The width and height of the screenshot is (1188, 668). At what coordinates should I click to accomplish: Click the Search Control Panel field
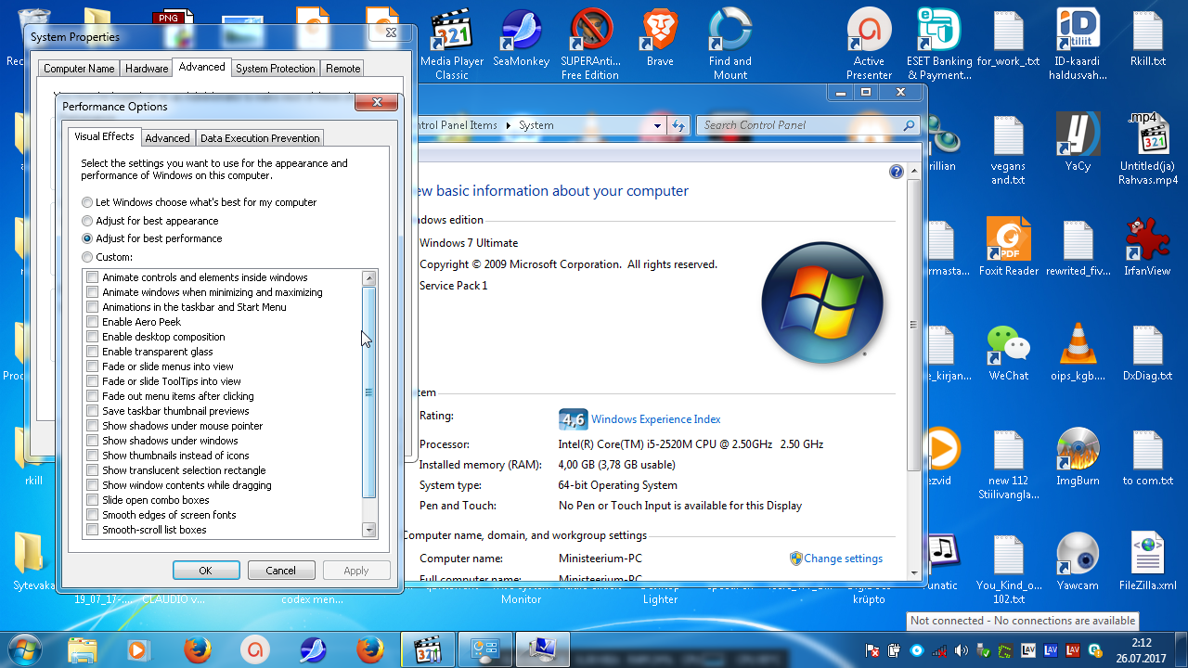[800, 125]
